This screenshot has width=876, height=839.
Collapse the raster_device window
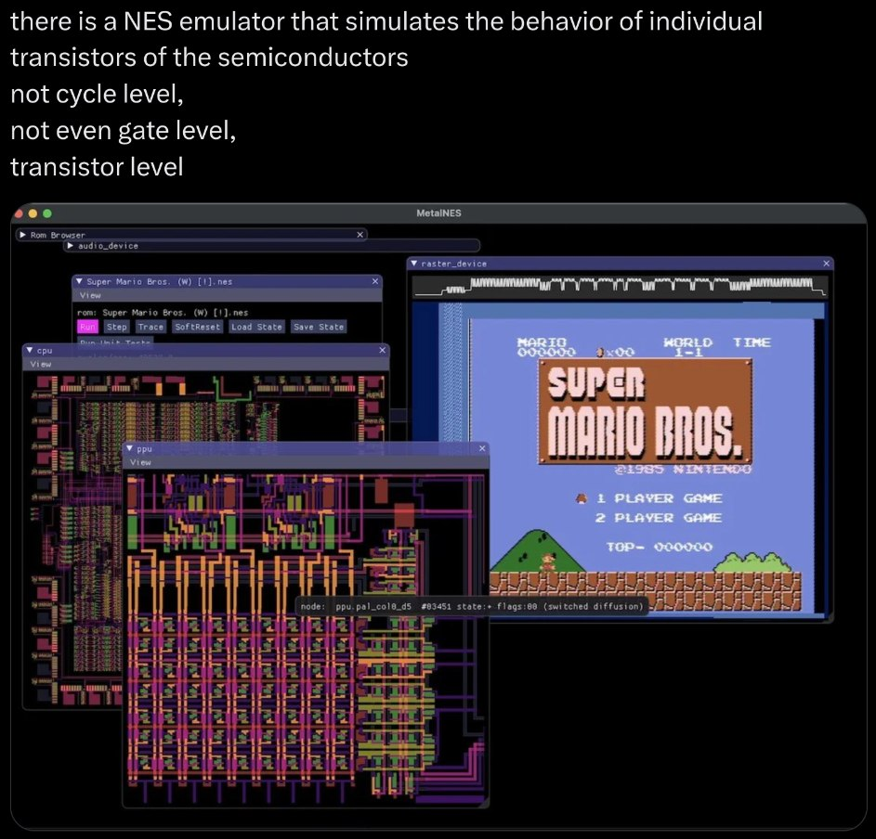pos(415,264)
